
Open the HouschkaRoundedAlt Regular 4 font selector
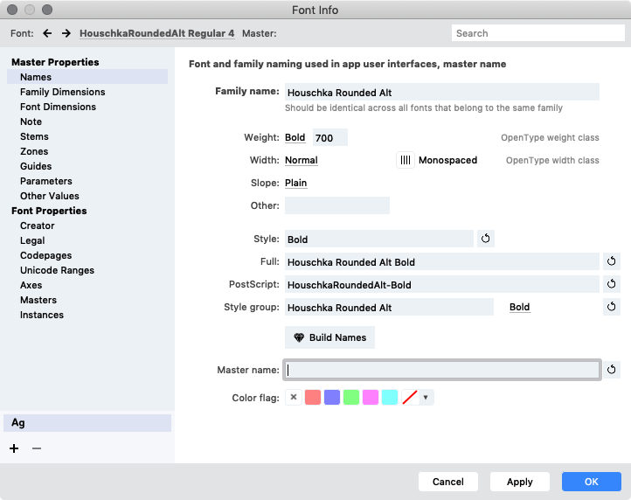click(157, 33)
